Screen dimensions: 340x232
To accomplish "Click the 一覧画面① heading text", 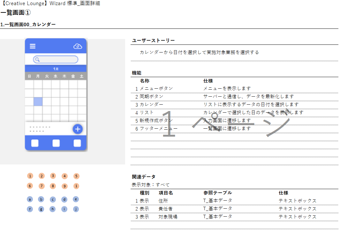I will (16, 13).
